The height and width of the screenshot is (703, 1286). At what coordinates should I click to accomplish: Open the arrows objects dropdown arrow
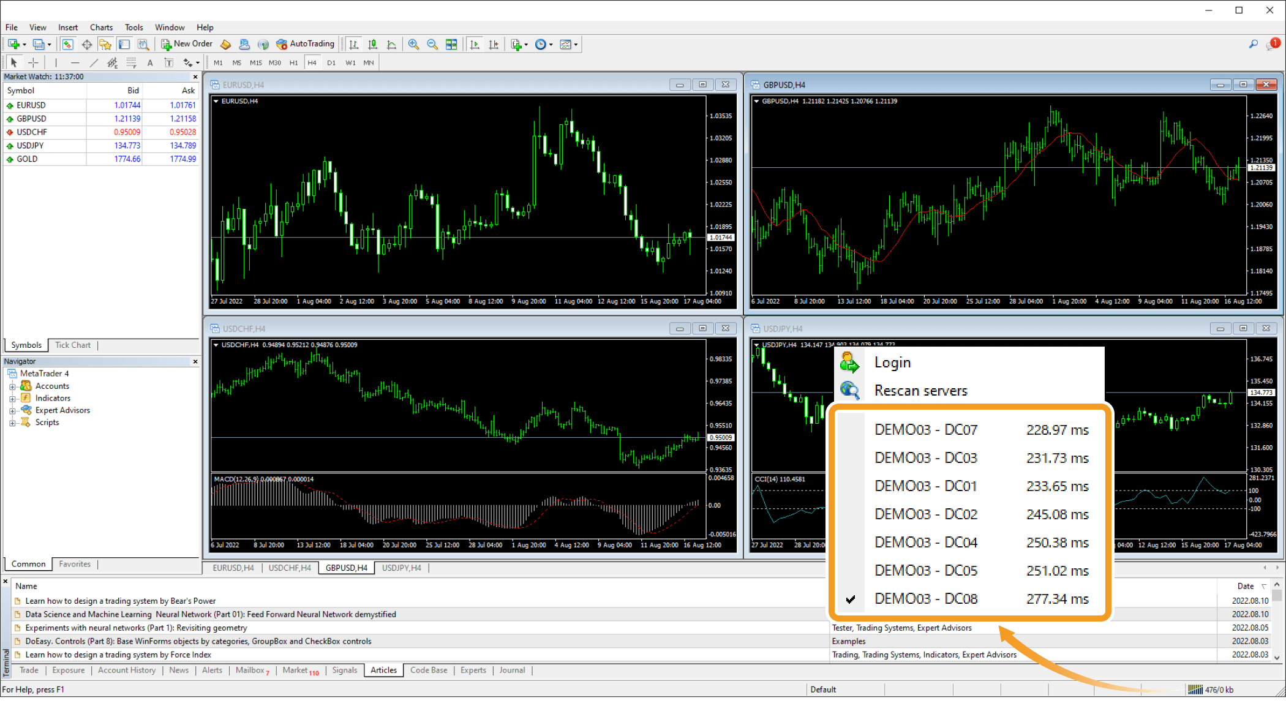197,63
